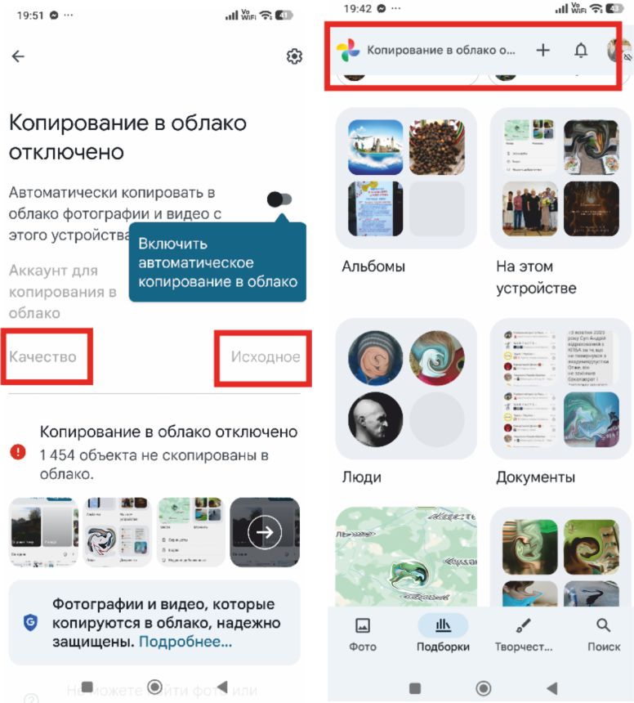Screen dimensions: 634x703
Task: Switch to the Фото tab
Action: 363,634
